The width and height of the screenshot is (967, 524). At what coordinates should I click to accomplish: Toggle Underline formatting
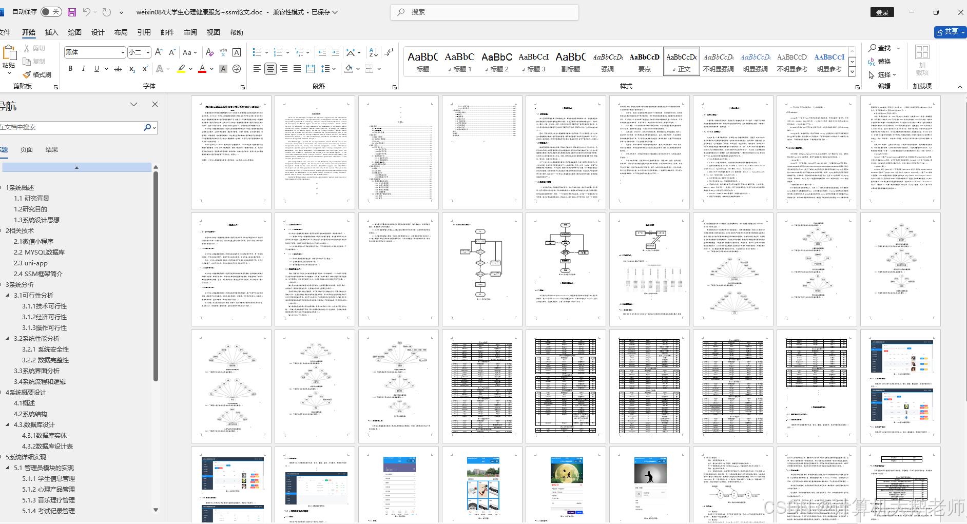(x=96, y=69)
